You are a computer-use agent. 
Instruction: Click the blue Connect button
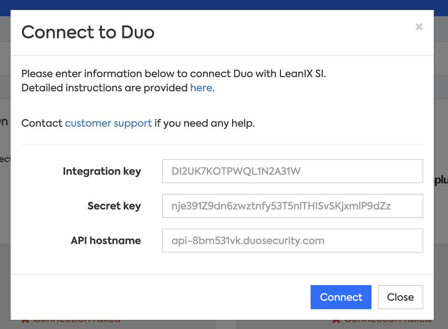tap(341, 297)
